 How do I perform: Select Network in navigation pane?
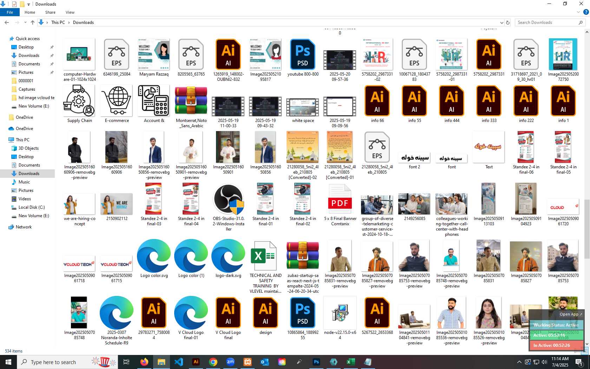[24, 227]
